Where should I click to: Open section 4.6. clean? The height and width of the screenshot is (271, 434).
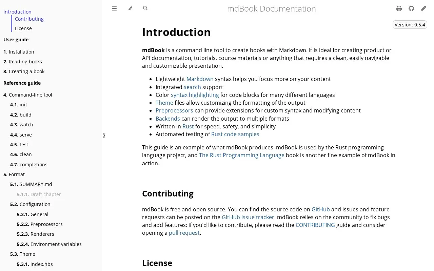tap(21, 154)
